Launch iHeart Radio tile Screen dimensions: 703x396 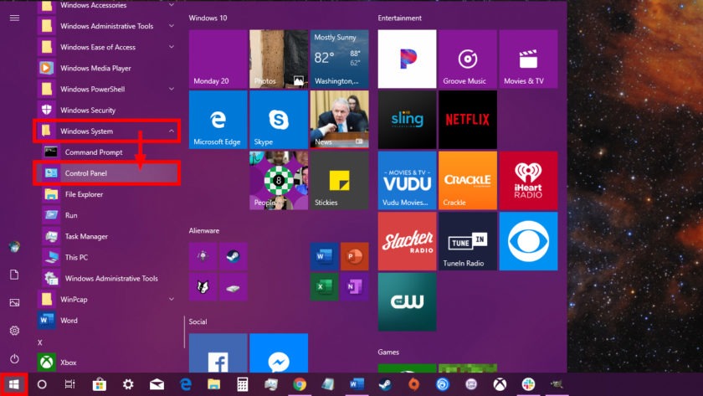tap(528, 180)
